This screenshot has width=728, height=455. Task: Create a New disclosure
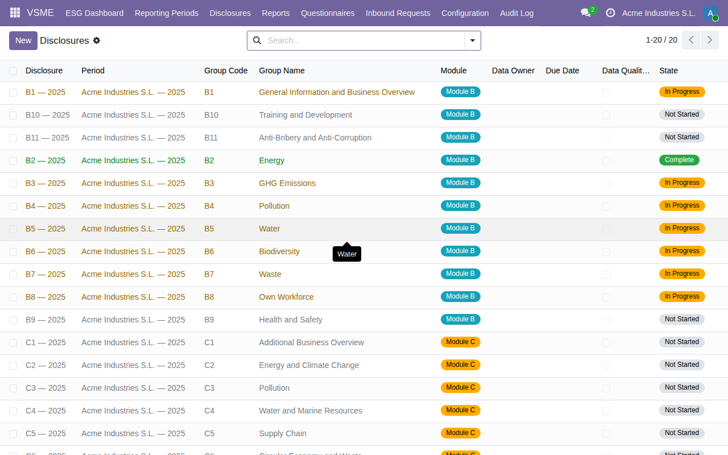click(x=23, y=40)
